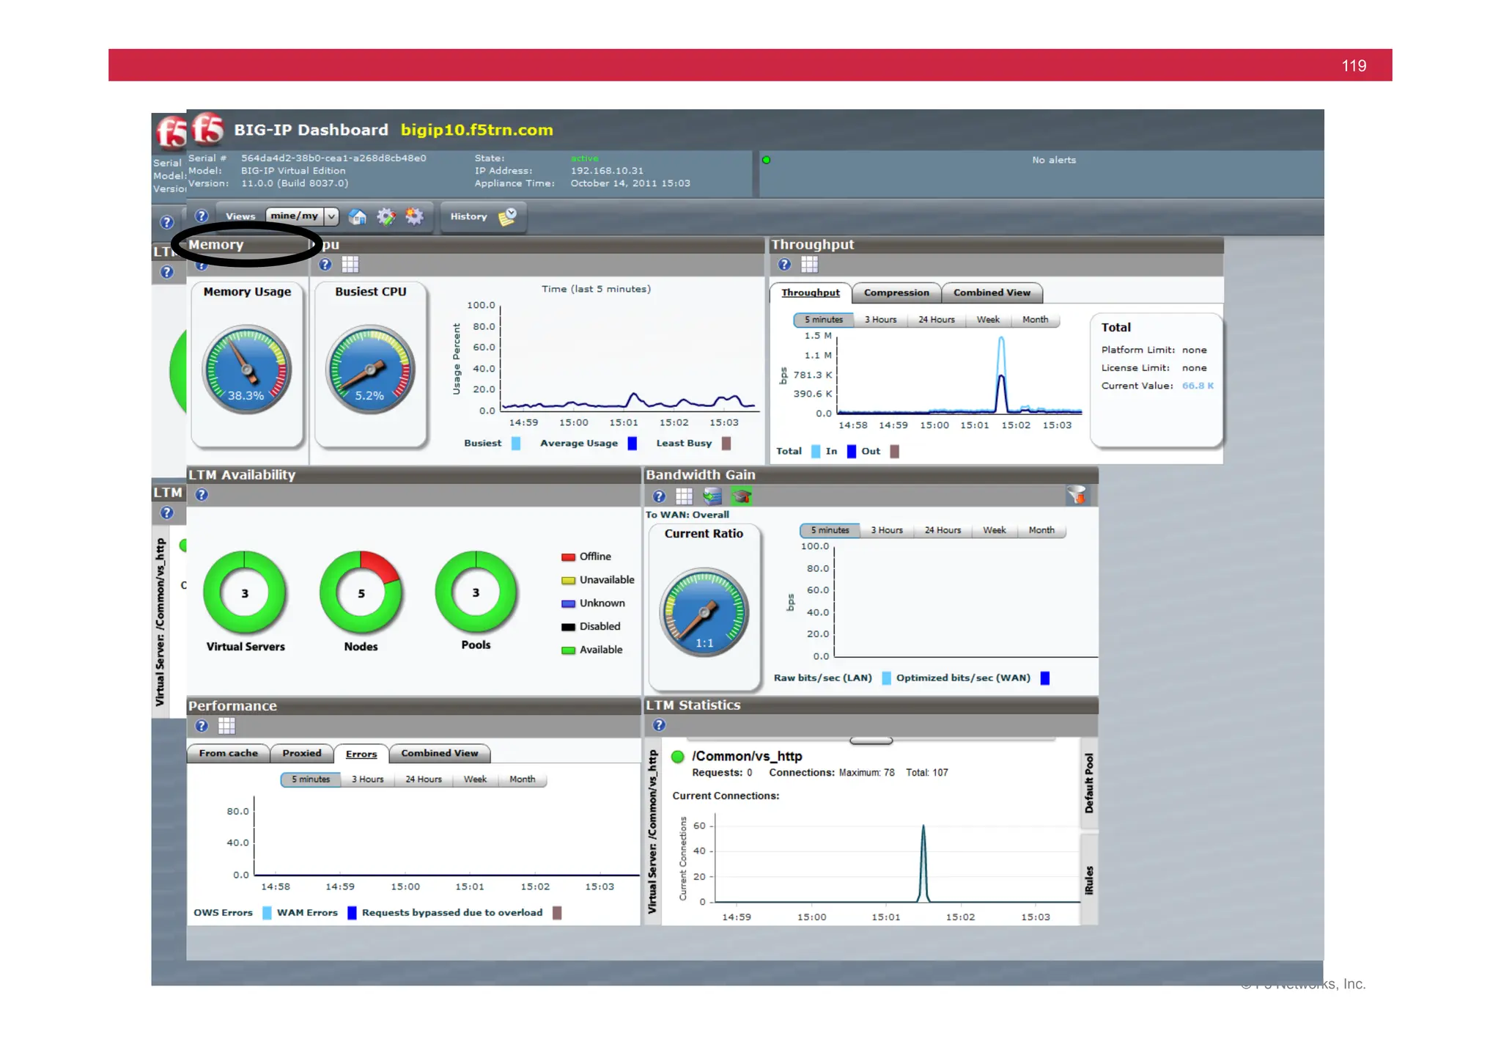Click the WAM Errors blue legend swatch
Viewport: 1501px width, 1061px height.
(352, 913)
